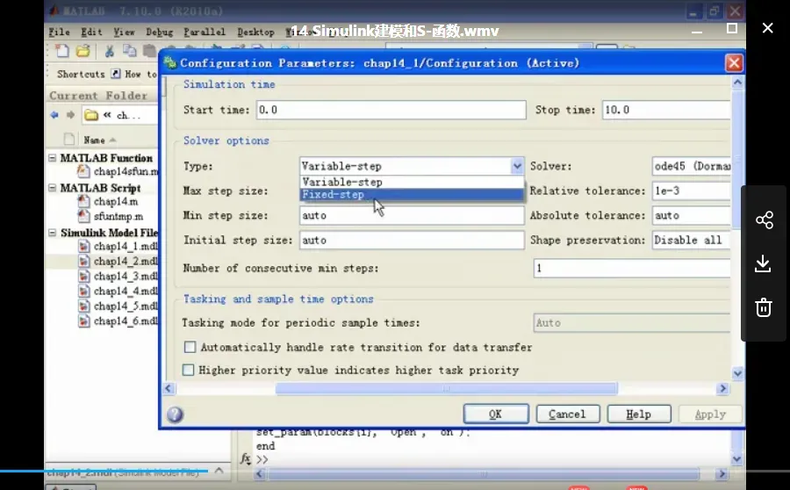The height and width of the screenshot is (490, 790).
Task: Click the Copy icon in MATLAB toolbar
Action: coord(130,51)
